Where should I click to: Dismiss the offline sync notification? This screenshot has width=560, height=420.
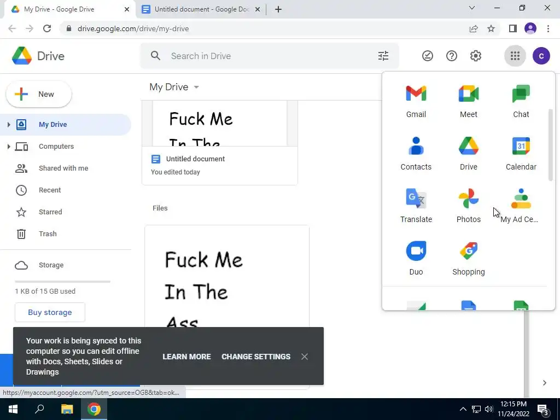[x=304, y=357]
